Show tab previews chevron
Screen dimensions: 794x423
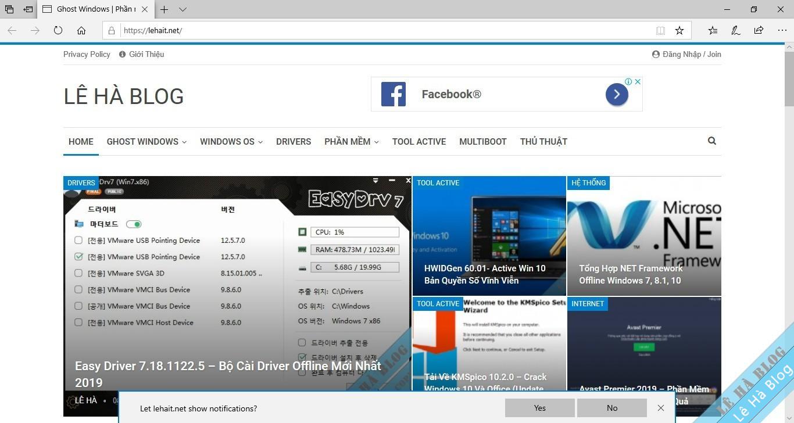coord(183,9)
